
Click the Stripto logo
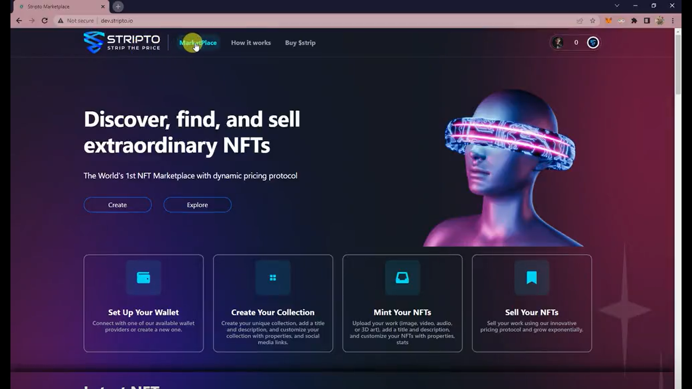[122, 43]
